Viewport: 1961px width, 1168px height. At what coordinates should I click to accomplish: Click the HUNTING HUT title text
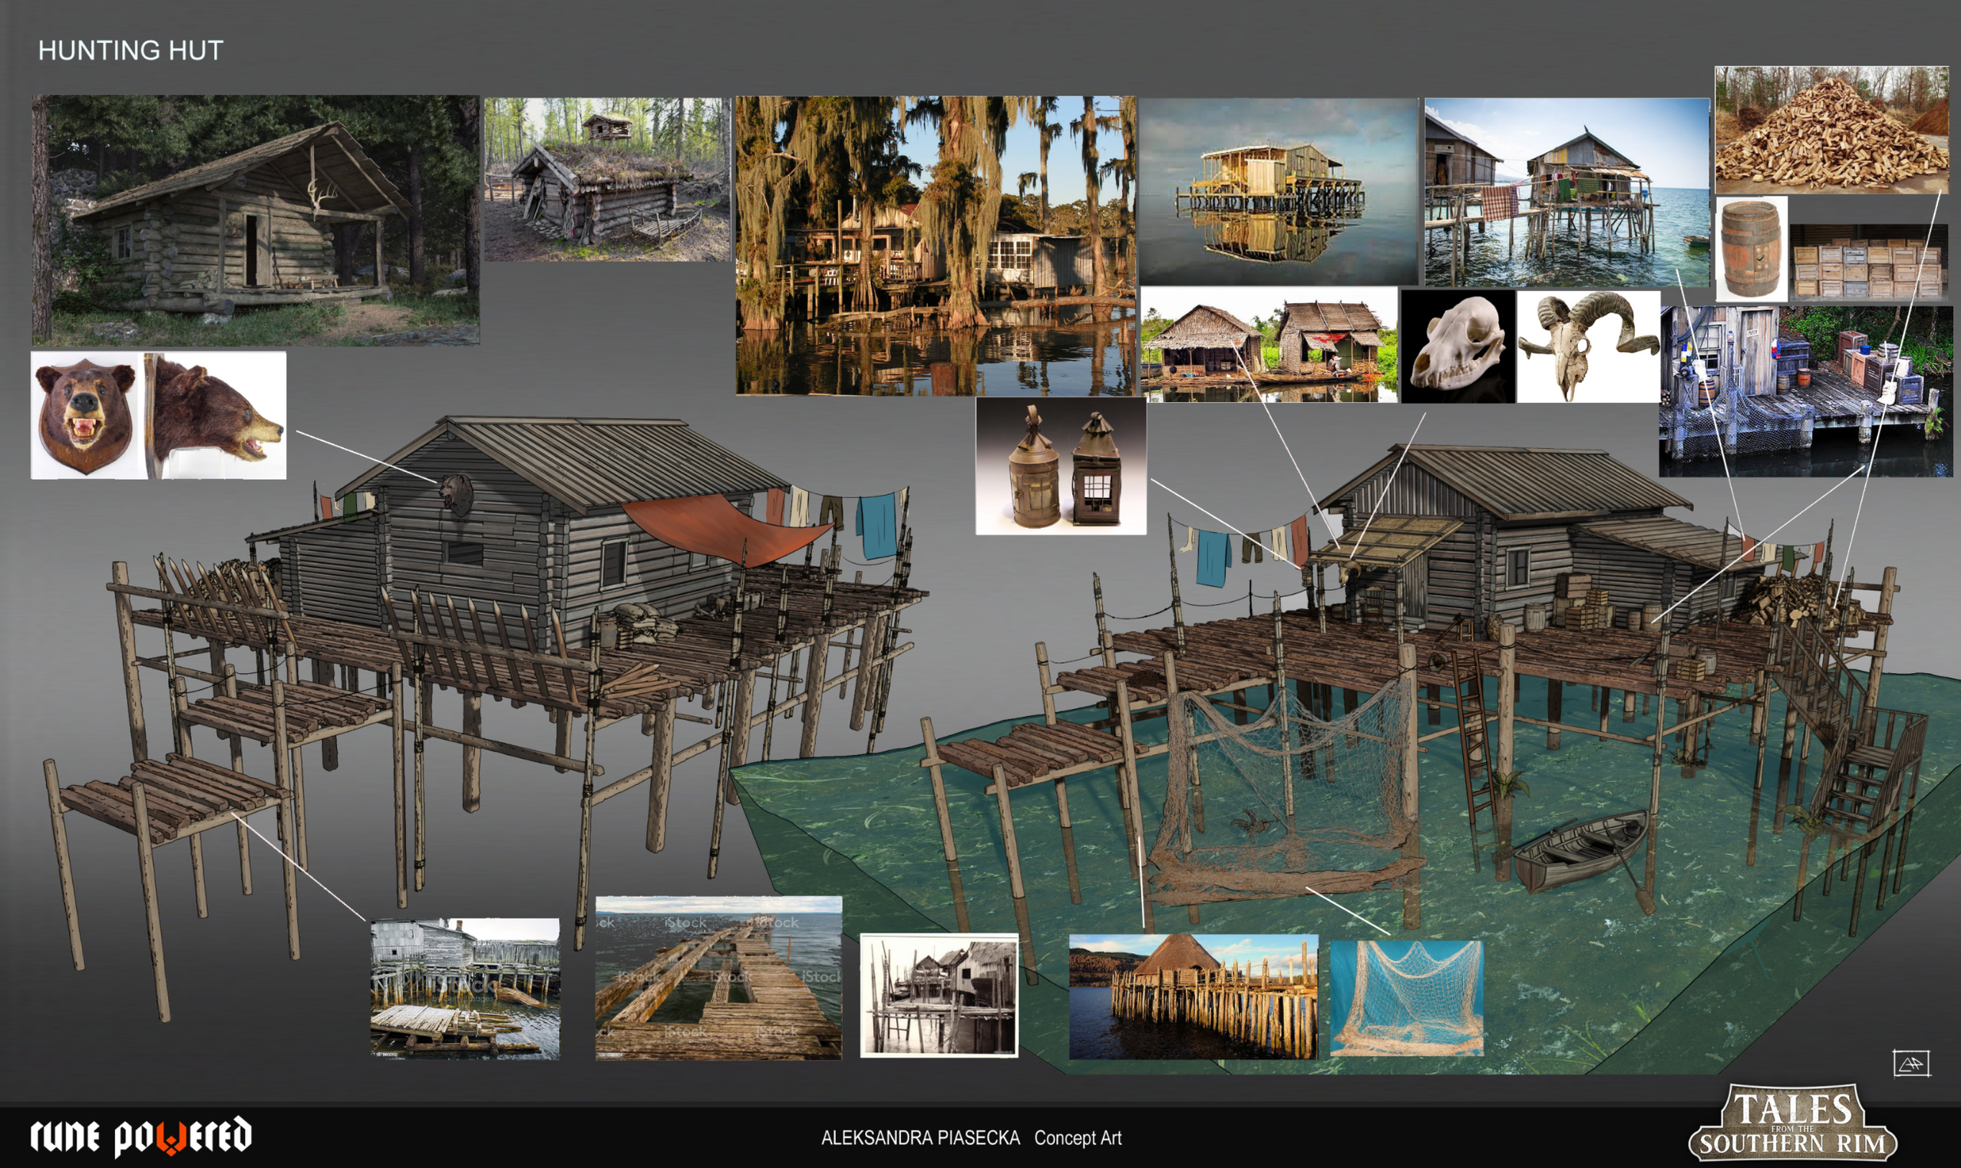pos(130,51)
